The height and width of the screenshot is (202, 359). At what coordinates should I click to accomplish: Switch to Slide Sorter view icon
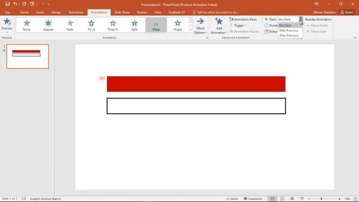click(x=282, y=199)
